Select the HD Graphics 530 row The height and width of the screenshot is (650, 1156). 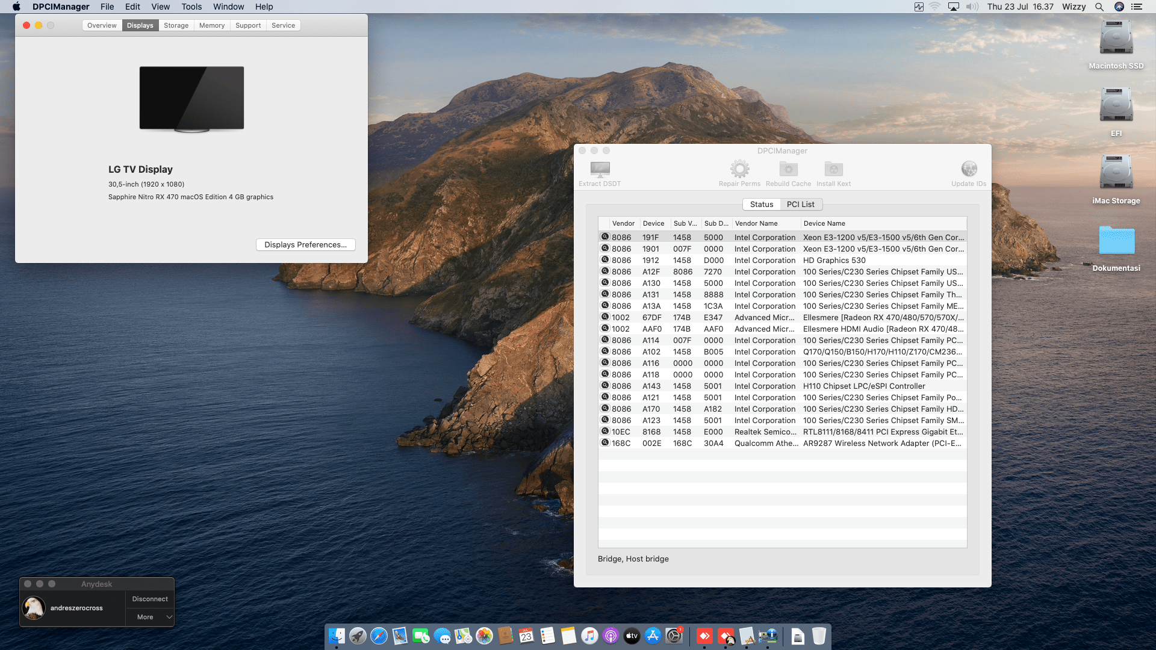pos(783,260)
